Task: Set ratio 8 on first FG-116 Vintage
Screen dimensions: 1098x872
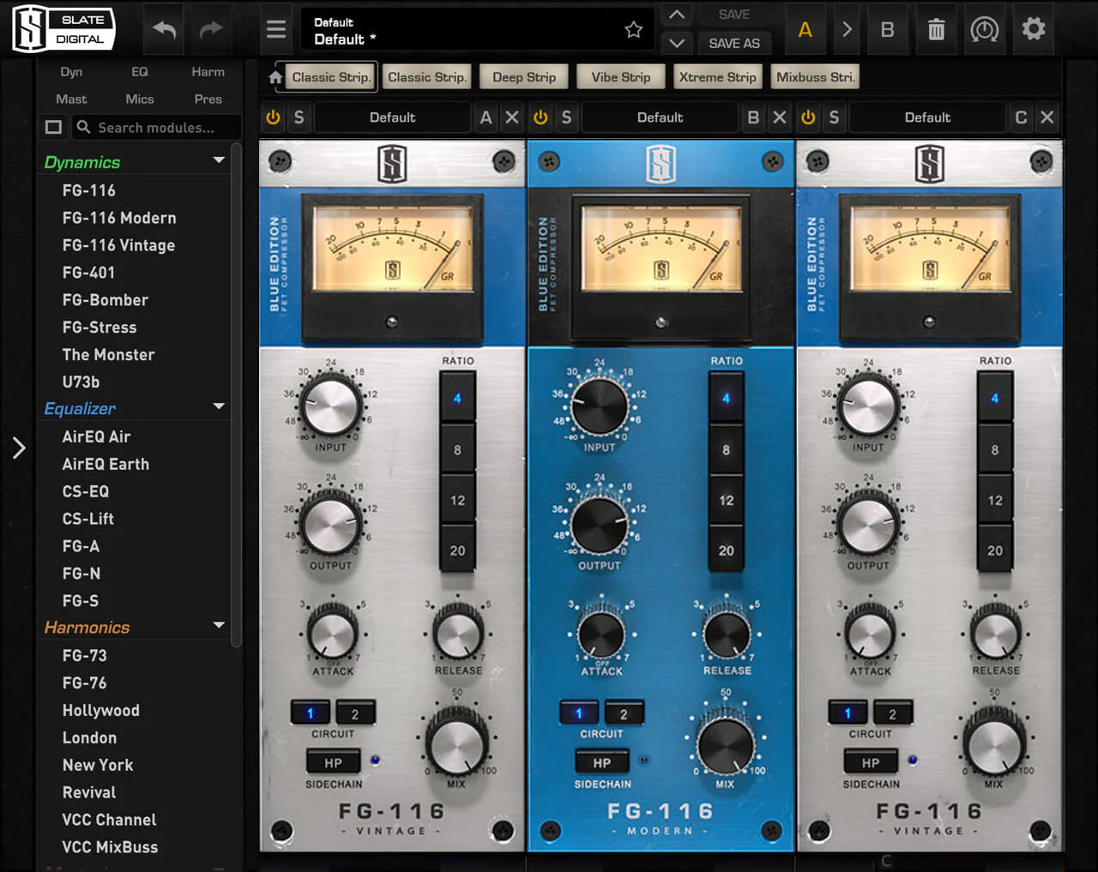Action: coord(457,449)
